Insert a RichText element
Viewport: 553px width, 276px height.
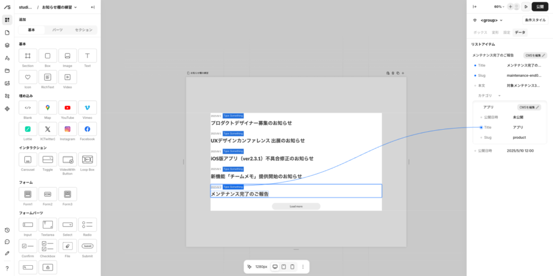pyautogui.click(x=48, y=78)
